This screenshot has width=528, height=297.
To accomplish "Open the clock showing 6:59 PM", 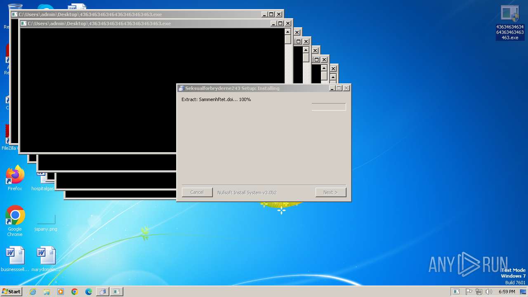I will pos(507,292).
